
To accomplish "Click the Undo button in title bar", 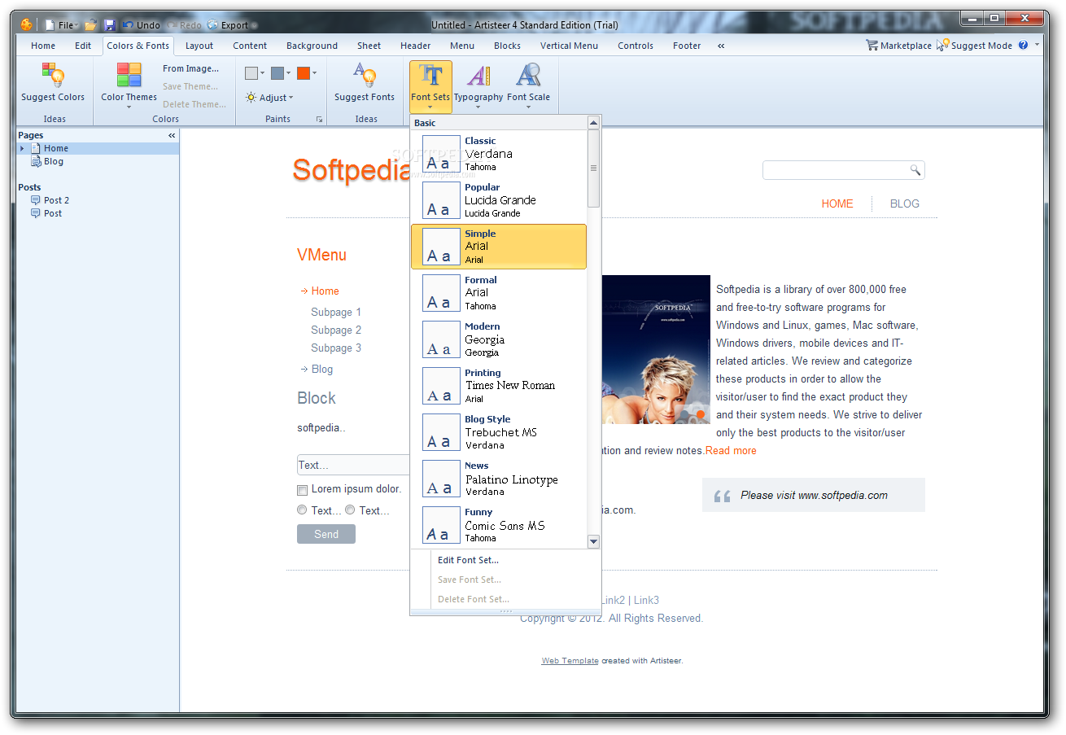I will (x=142, y=25).
